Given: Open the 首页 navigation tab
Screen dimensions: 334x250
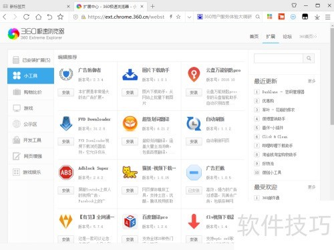Looking at the screenshot, I should 254,37.
